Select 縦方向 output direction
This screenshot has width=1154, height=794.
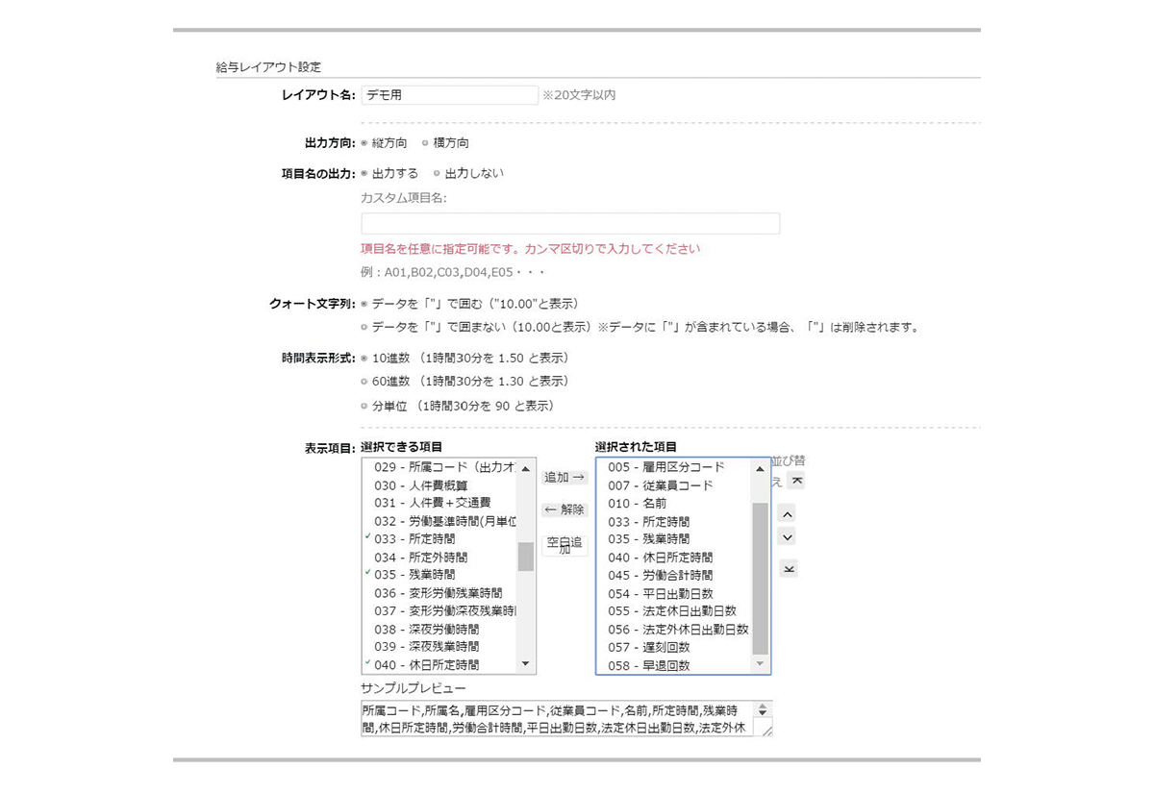click(x=364, y=143)
